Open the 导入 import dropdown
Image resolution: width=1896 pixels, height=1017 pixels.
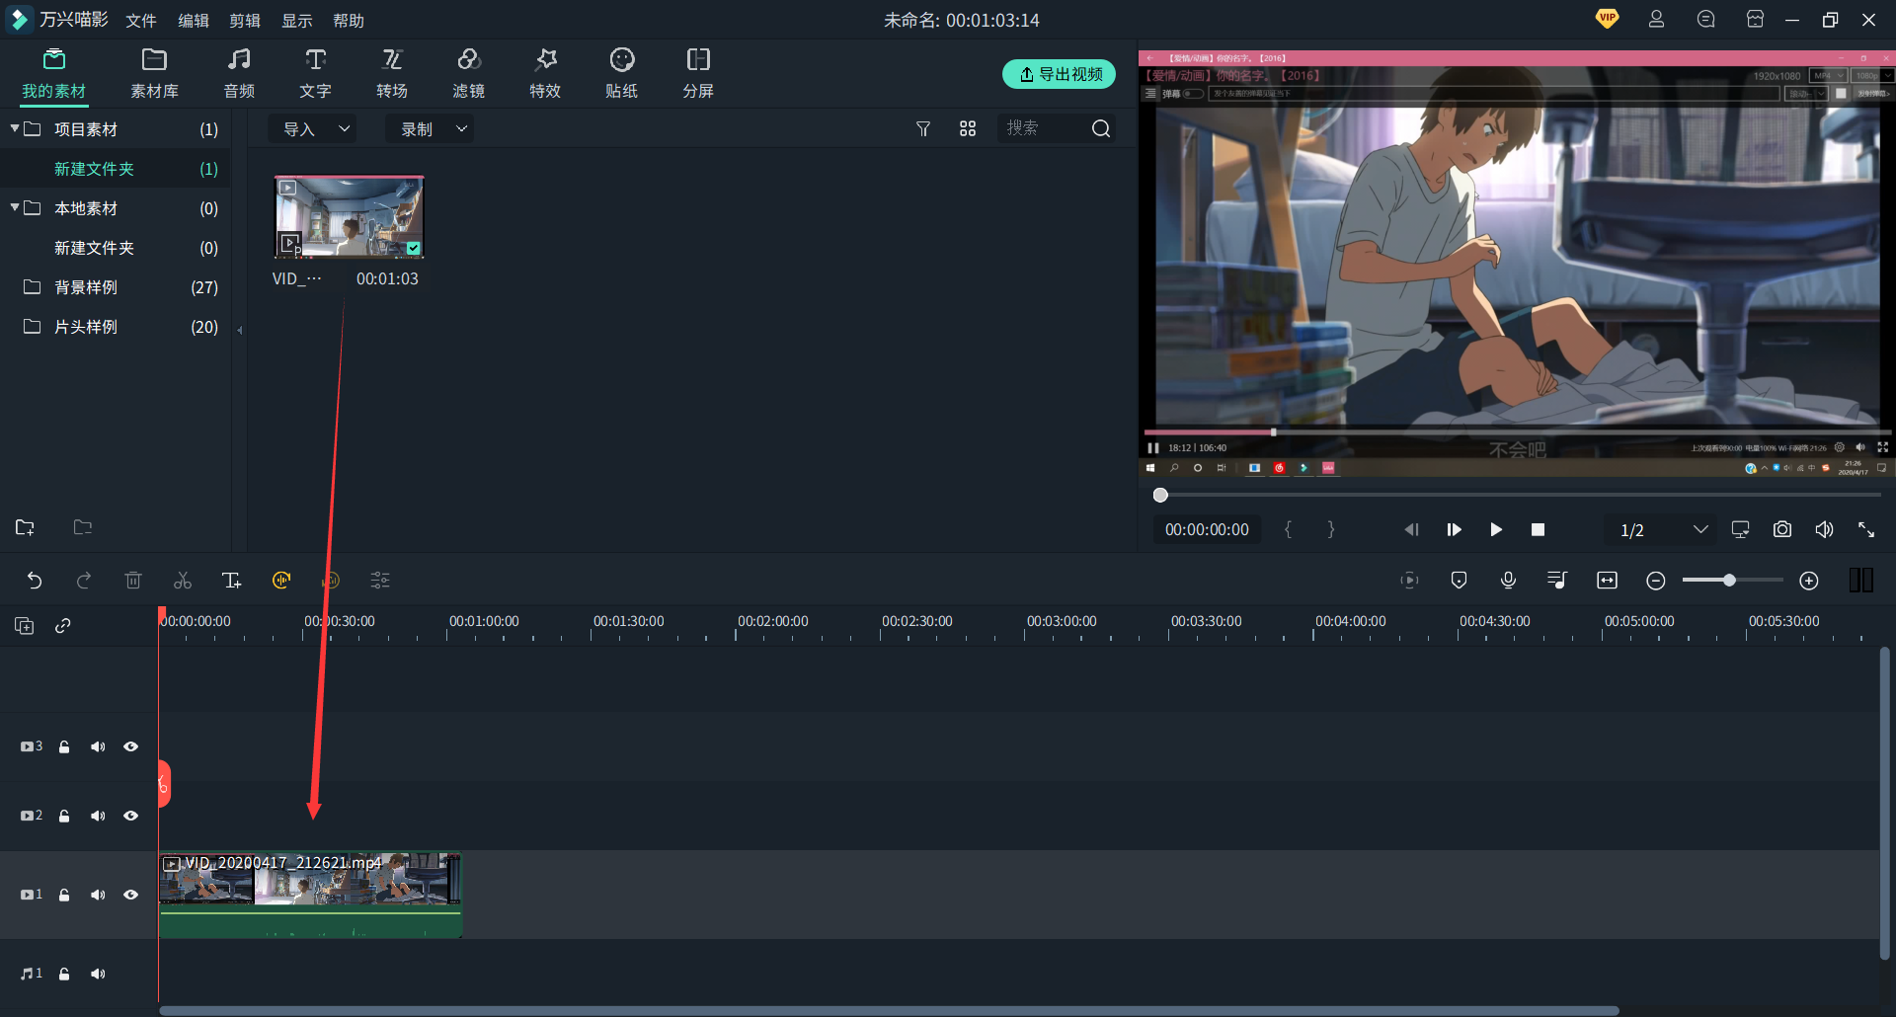(315, 129)
